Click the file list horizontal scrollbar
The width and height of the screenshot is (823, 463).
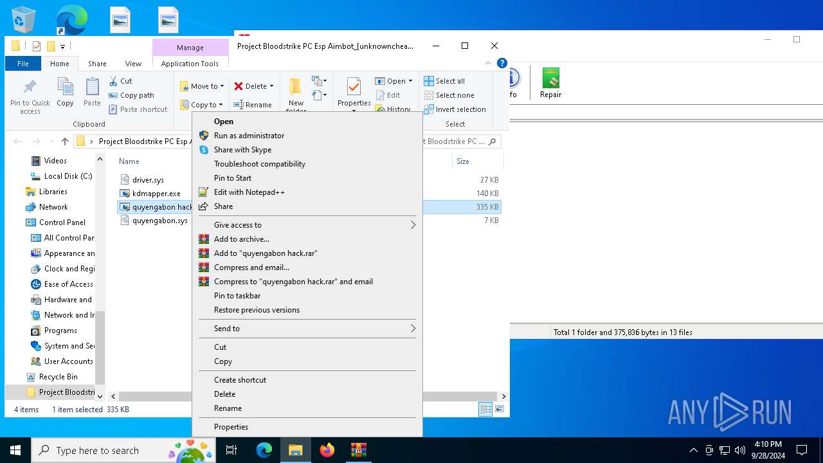pos(307,397)
